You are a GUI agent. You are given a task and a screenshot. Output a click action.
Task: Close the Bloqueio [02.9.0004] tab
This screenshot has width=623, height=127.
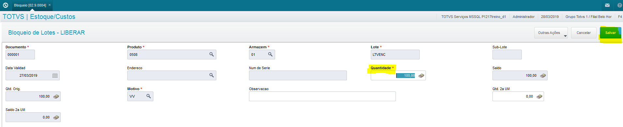pyautogui.click(x=50, y=5)
